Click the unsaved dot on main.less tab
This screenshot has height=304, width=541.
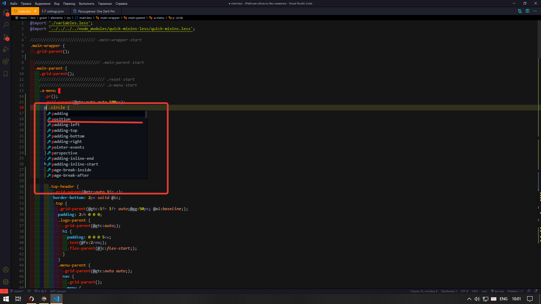click(x=35, y=11)
